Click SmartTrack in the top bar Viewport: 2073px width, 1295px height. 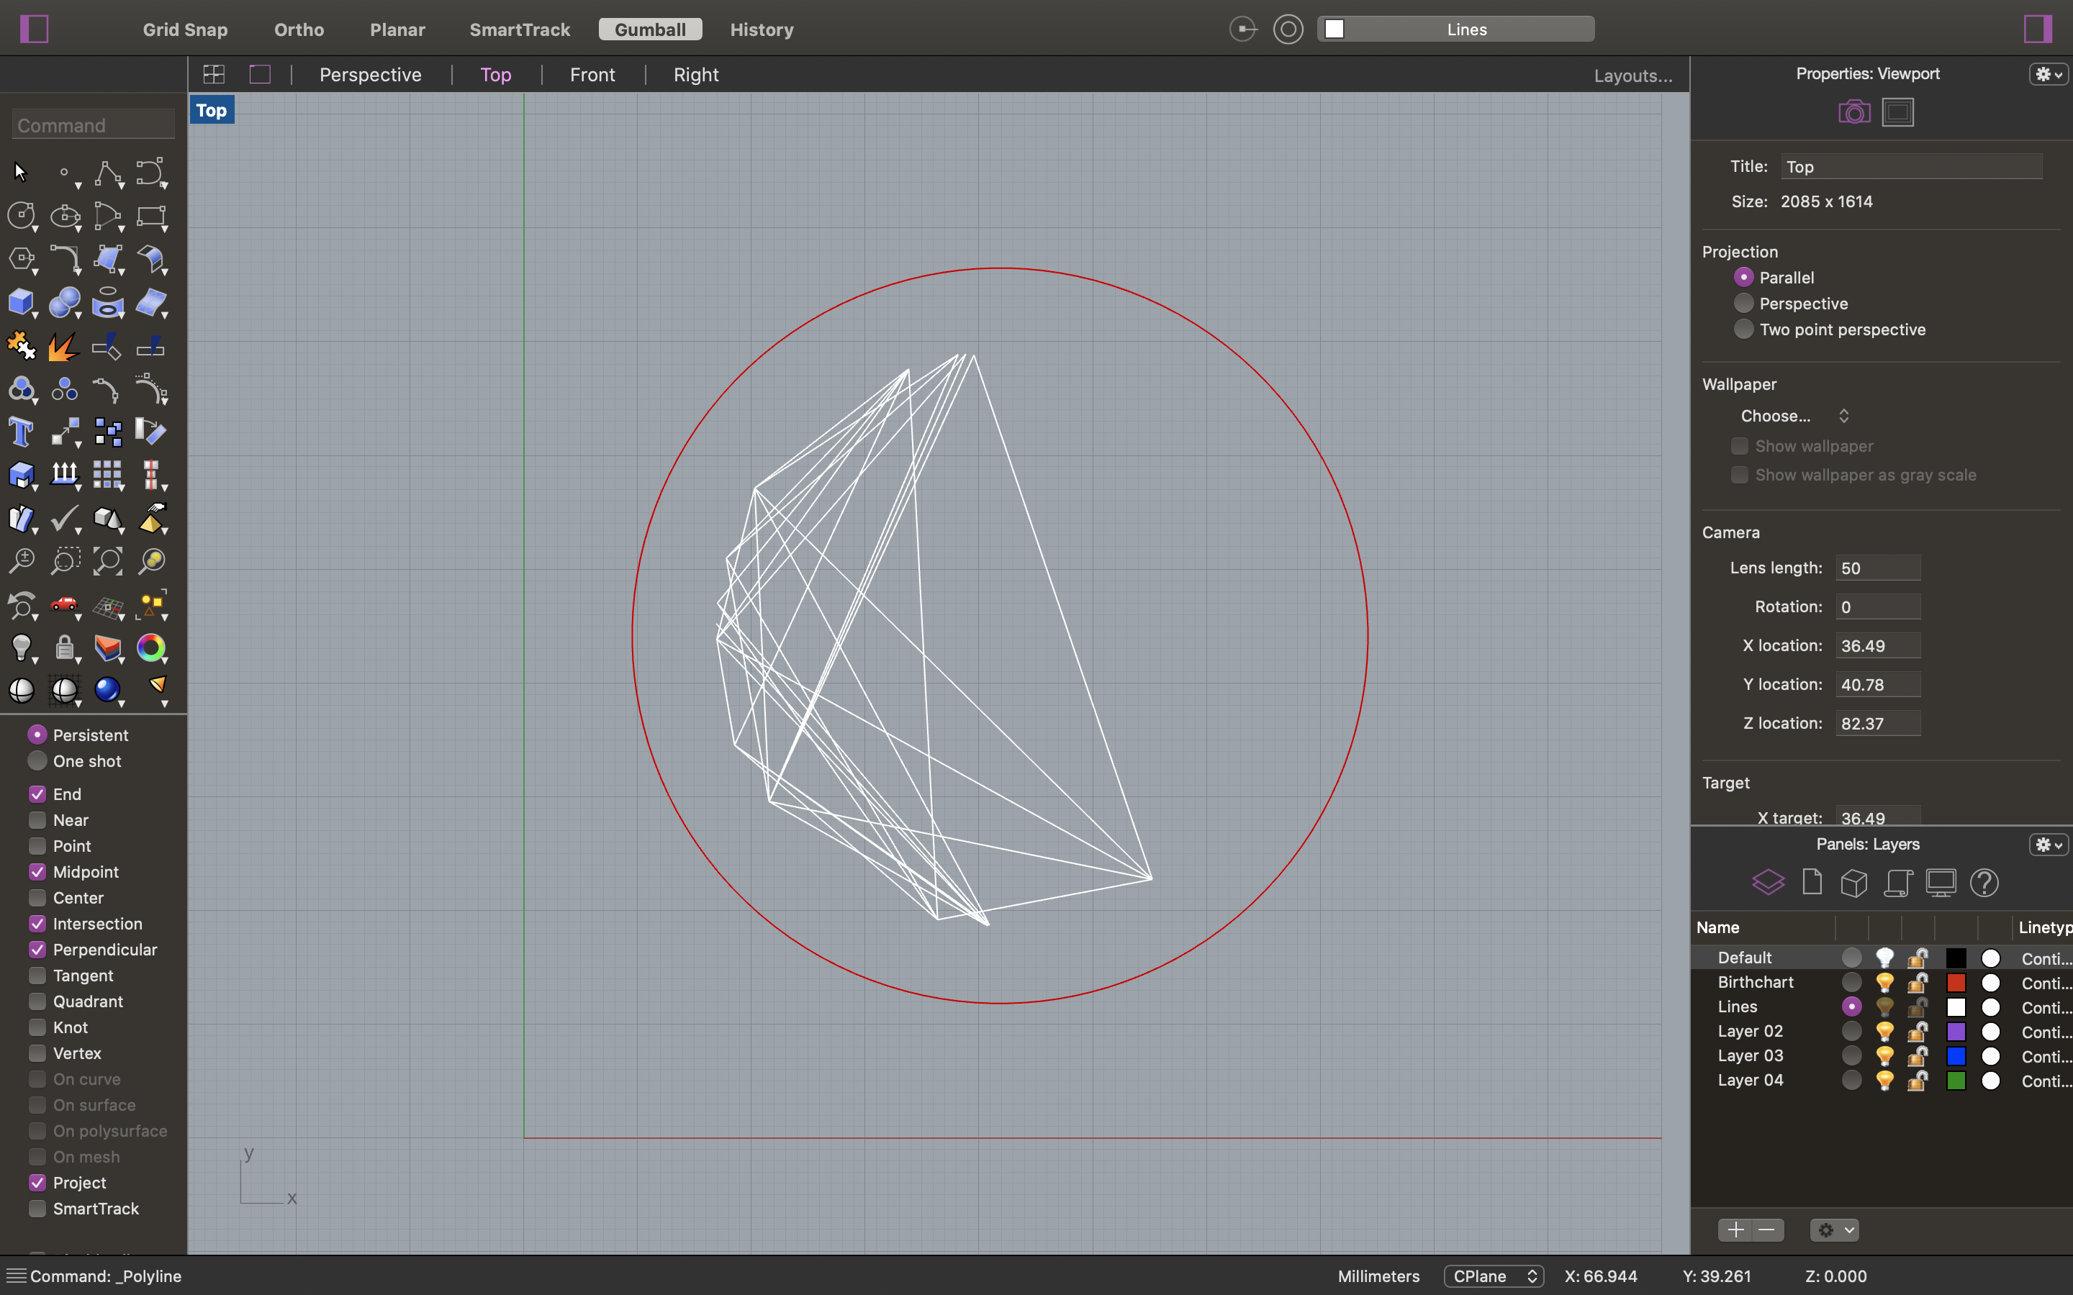point(519,29)
